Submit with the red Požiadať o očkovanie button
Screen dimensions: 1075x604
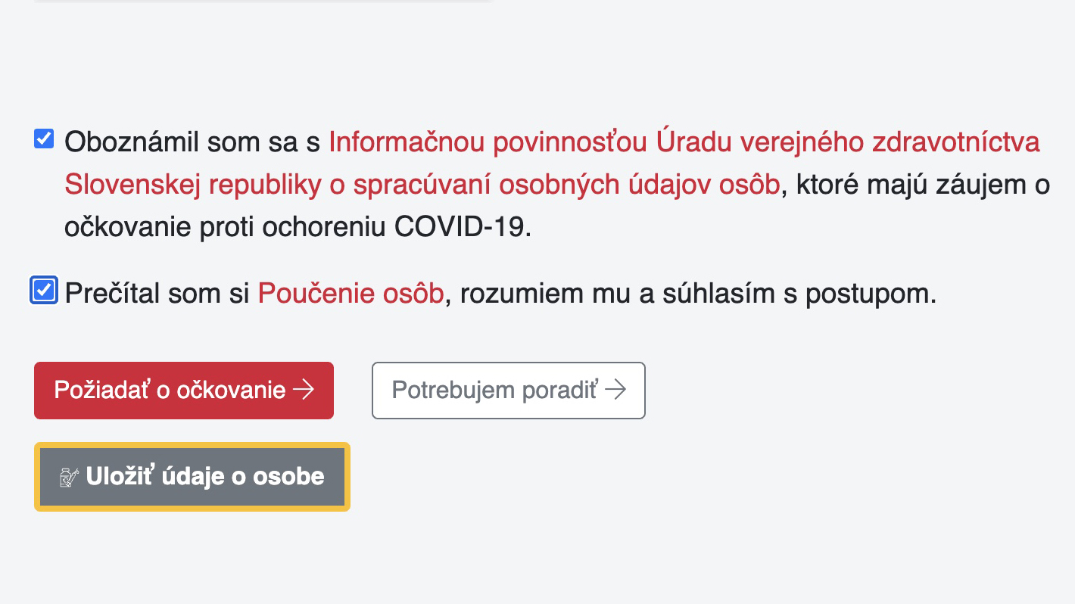click(x=184, y=391)
